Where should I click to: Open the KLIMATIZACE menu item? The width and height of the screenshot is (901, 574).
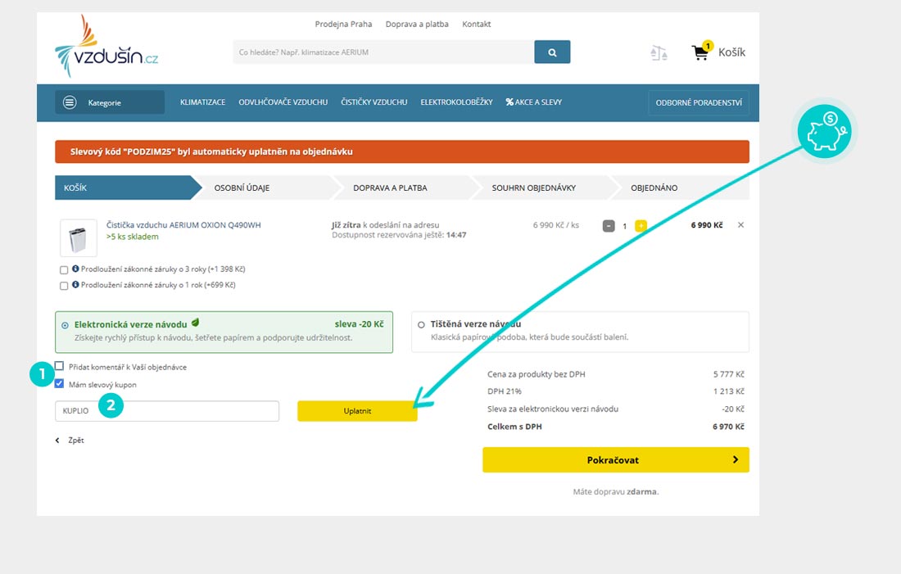202,102
